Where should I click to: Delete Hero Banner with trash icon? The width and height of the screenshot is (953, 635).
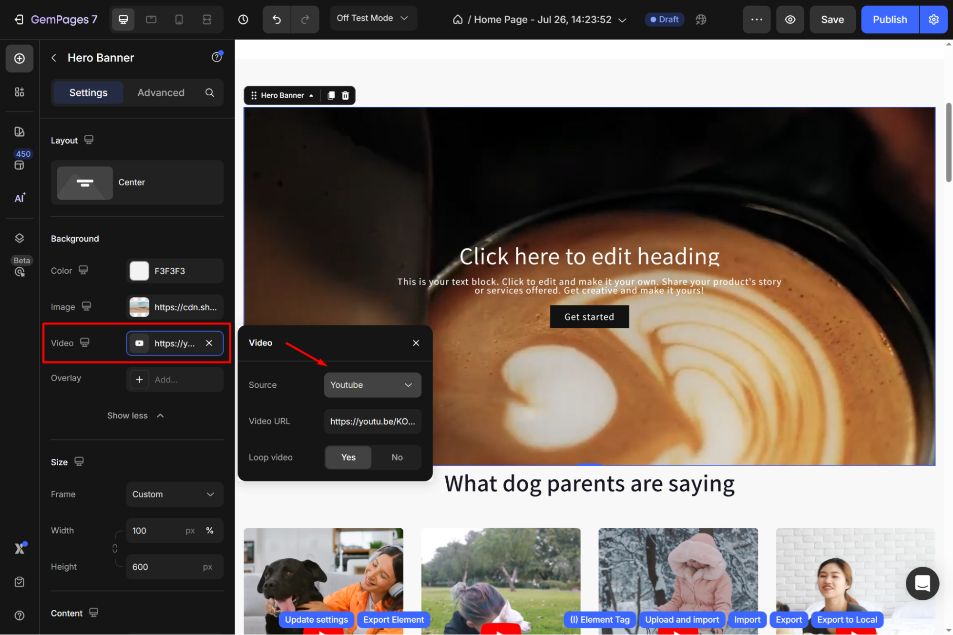346,95
